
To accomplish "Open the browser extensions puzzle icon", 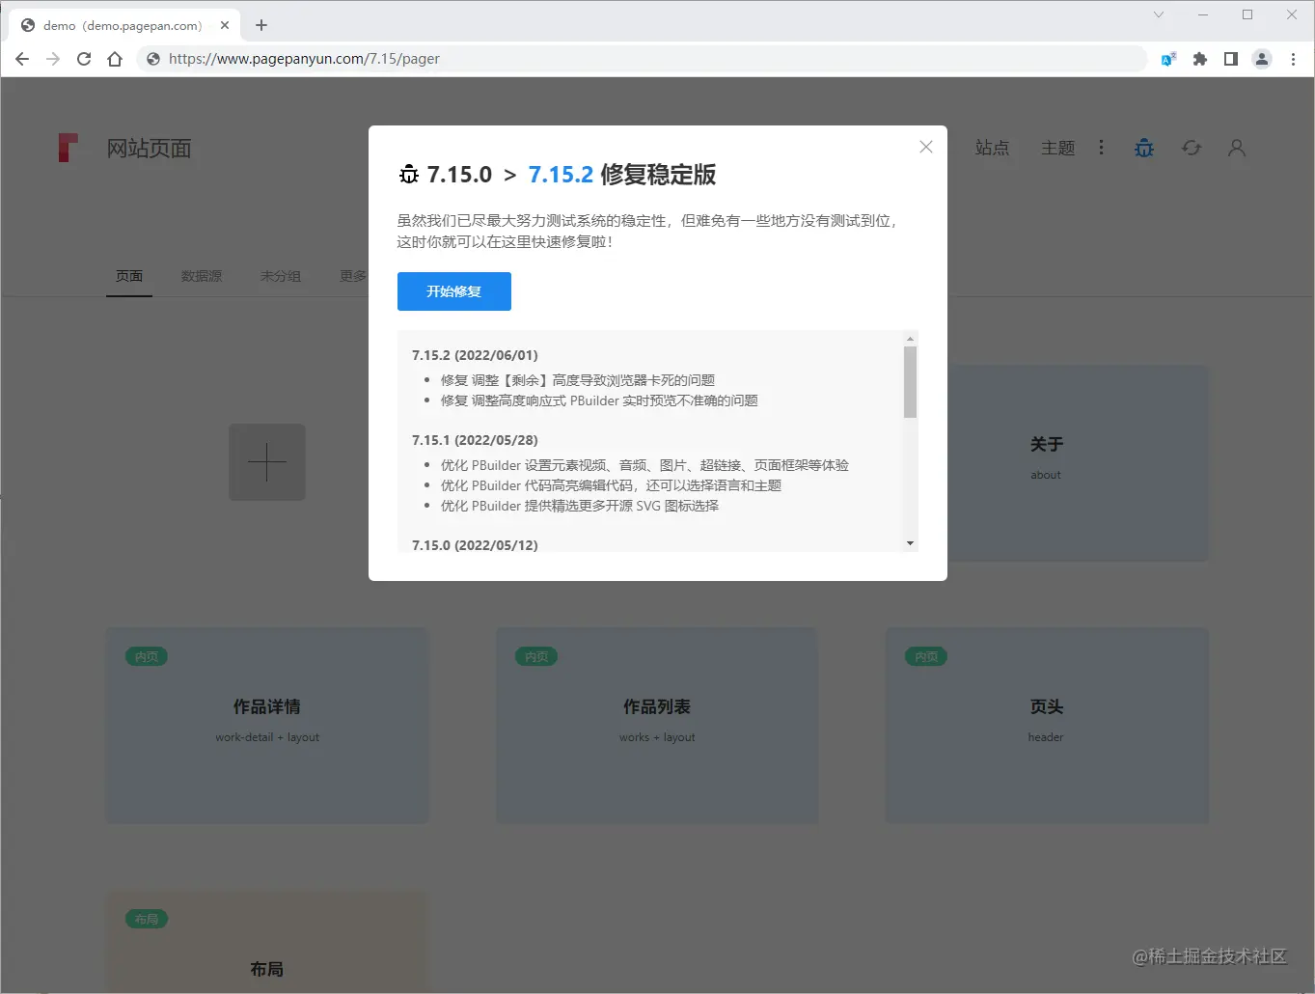I will click(x=1199, y=58).
